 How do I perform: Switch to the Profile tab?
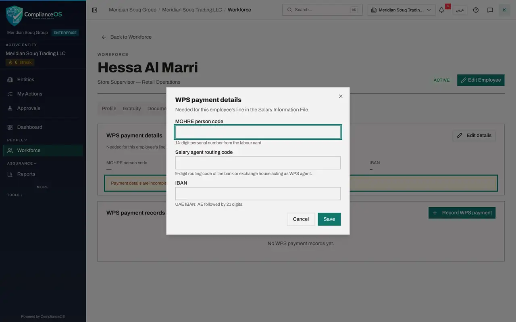click(109, 109)
